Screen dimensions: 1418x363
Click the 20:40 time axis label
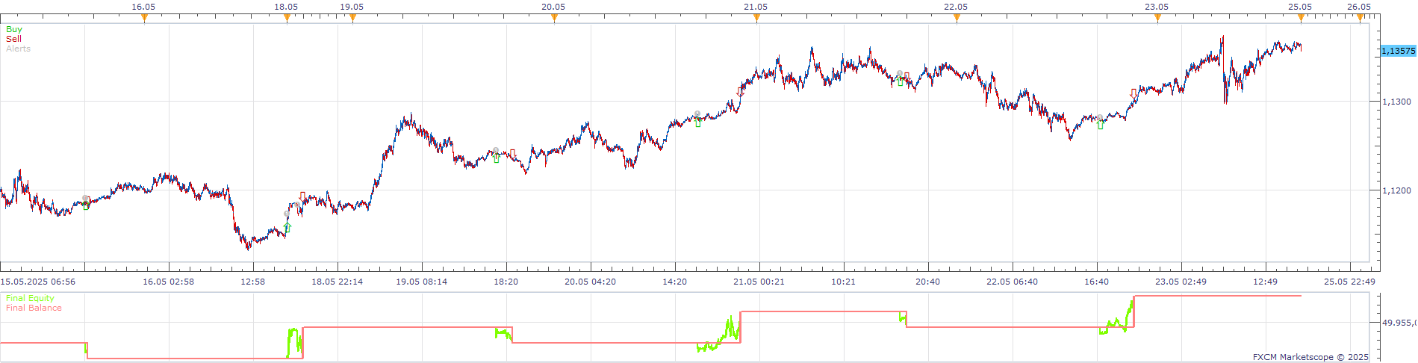(927, 282)
